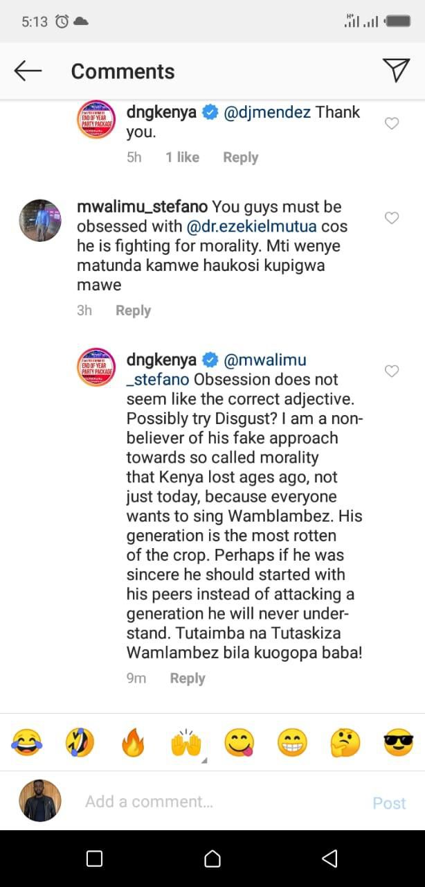
Task: Tap the back arrow in Comments header
Action: 28,71
